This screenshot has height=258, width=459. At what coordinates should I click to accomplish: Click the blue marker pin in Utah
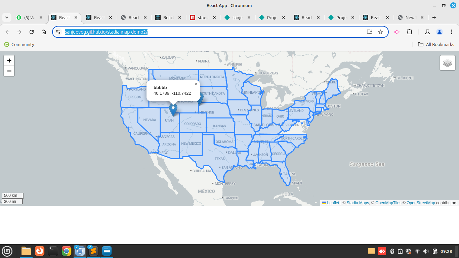click(x=173, y=110)
